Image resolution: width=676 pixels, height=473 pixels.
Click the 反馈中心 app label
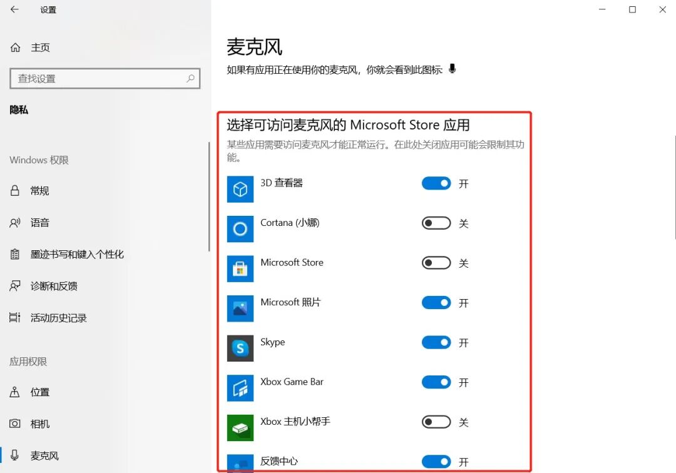coord(279,461)
